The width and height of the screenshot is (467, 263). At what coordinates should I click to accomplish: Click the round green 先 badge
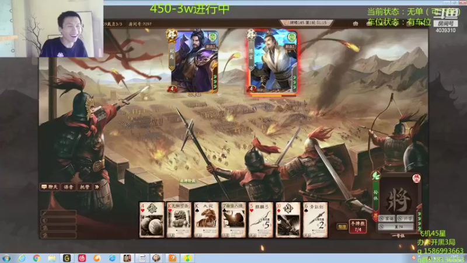coord(375,176)
